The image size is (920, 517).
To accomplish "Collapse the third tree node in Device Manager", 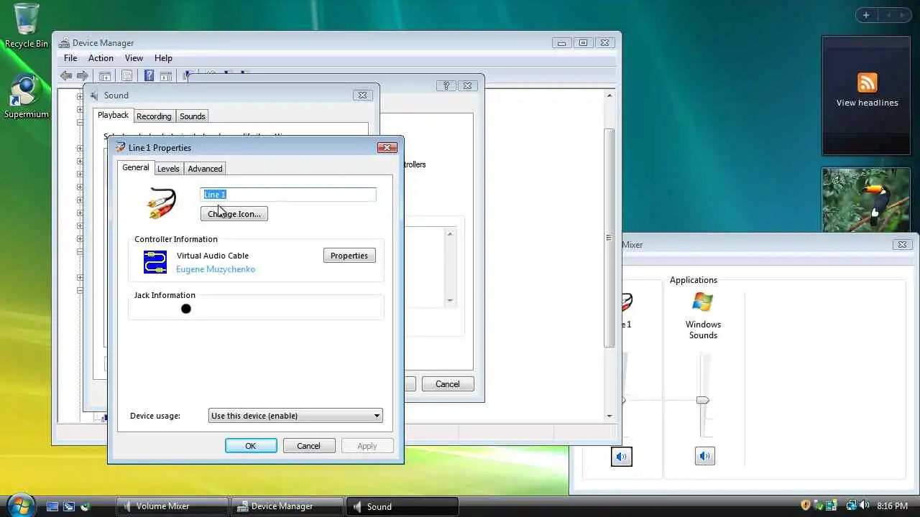I will pyautogui.click(x=80, y=123).
